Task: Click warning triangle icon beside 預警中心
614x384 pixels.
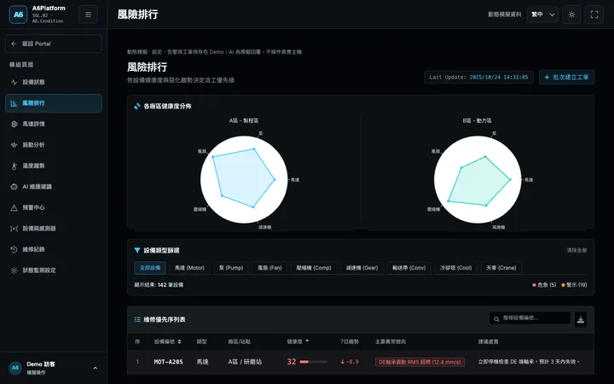Action: [14, 207]
